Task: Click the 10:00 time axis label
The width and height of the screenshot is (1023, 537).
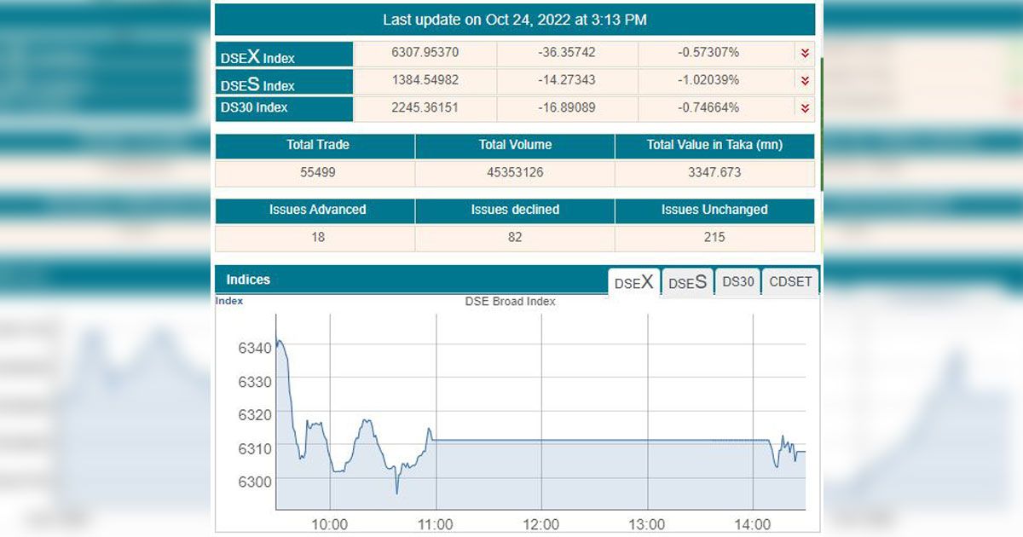Action: pyautogui.click(x=329, y=524)
